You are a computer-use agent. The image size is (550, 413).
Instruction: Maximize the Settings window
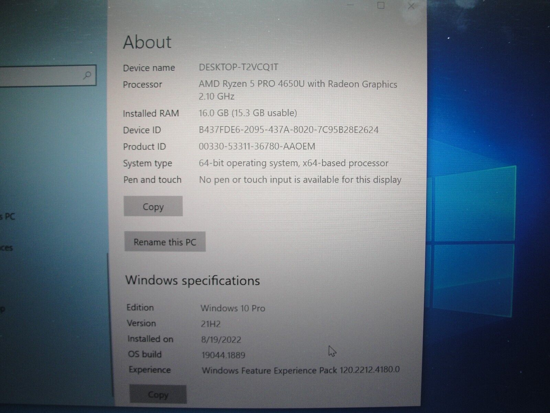click(x=381, y=6)
